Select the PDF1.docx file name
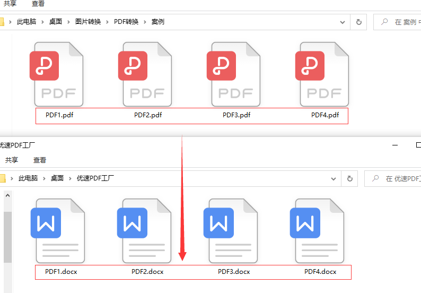421x293 pixels. point(61,272)
